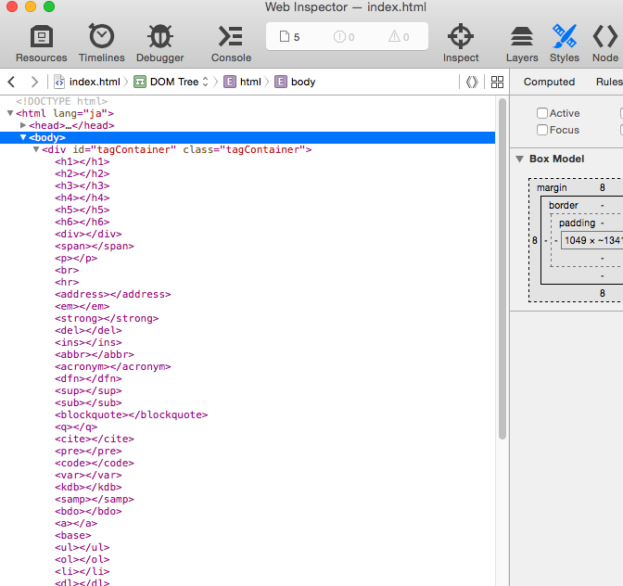
Task: Select the <address></address> node
Action: tap(113, 294)
